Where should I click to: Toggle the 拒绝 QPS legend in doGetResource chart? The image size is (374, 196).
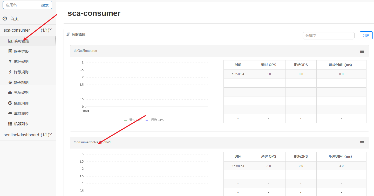154,120
